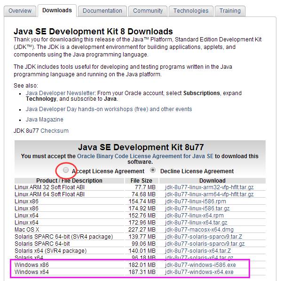Image resolution: width=283 pixels, height=281 pixels.
Task: Download jdk-8u77-linux-i586.rpm
Action: [195, 201]
